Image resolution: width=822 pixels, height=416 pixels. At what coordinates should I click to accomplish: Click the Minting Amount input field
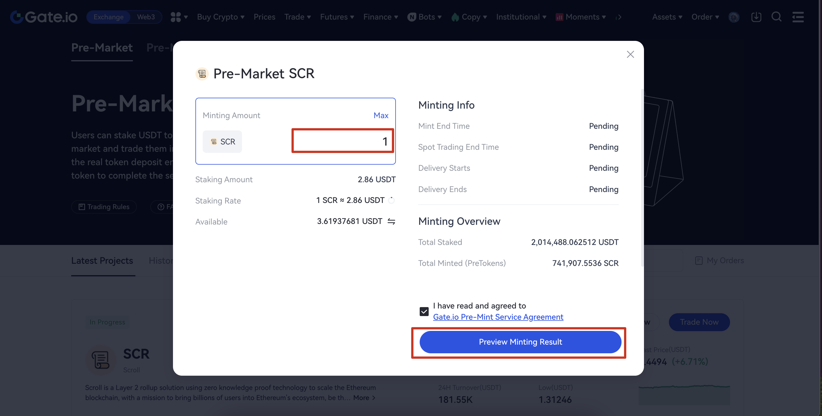pos(342,141)
